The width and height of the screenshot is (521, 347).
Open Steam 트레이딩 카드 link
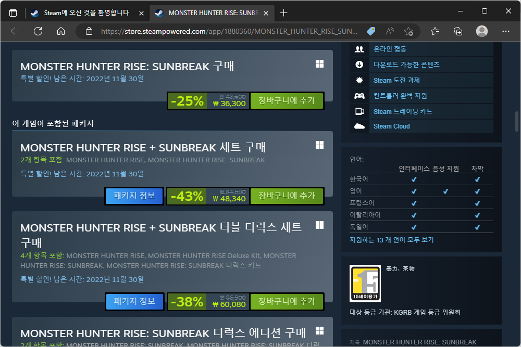click(x=403, y=111)
